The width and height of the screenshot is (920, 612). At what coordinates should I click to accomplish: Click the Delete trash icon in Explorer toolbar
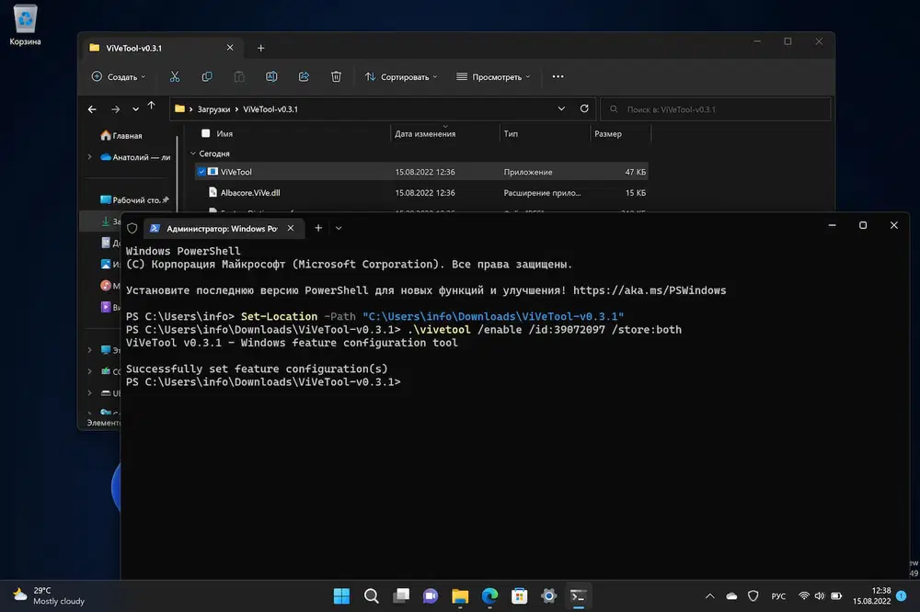[x=336, y=77]
